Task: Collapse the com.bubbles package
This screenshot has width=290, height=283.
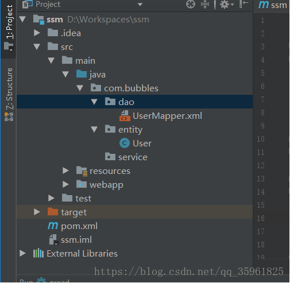Action: (x=80, y=88)
